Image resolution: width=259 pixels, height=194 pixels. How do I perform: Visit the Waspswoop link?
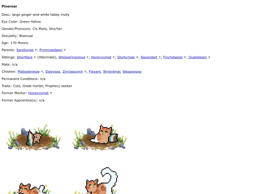pos(132,71)
